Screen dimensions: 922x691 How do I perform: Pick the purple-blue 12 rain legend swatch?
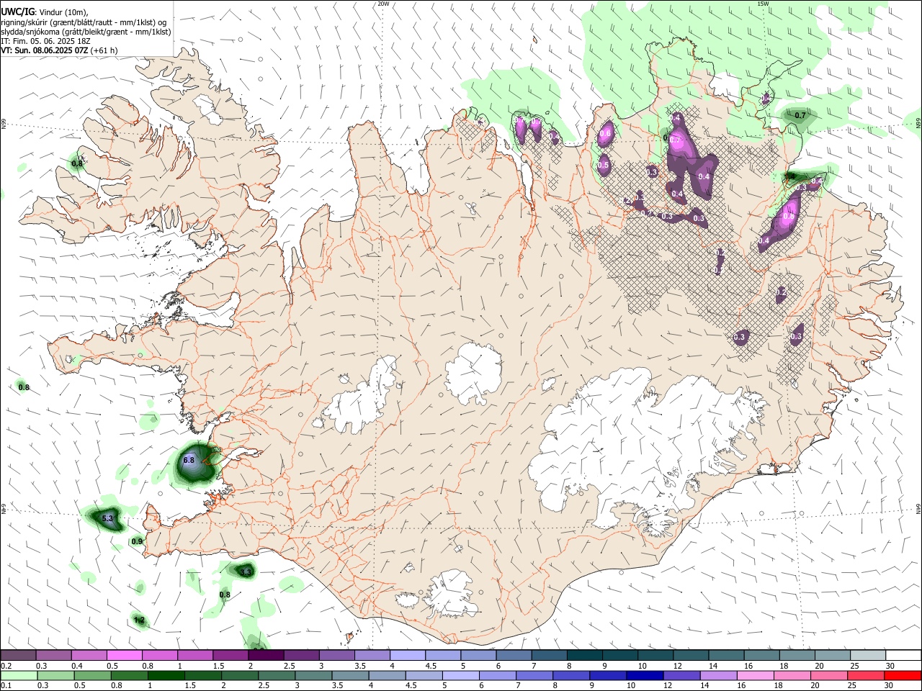click(681, 675)
